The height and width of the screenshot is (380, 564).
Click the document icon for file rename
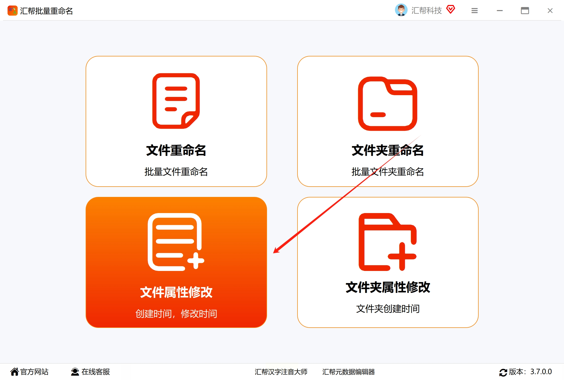[x=176, y=101]
